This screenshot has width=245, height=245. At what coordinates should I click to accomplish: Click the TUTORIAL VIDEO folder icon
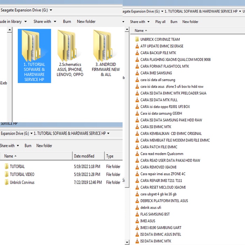pyautogui.click(x=7, y=174)
